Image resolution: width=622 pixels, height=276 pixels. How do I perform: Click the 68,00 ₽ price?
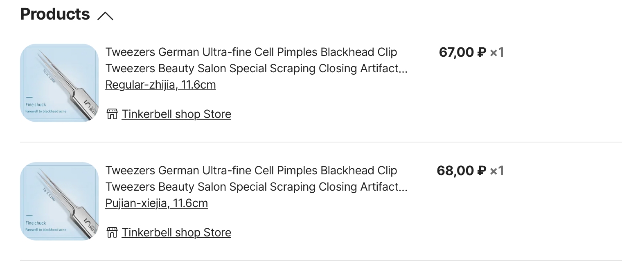[461, 171]
